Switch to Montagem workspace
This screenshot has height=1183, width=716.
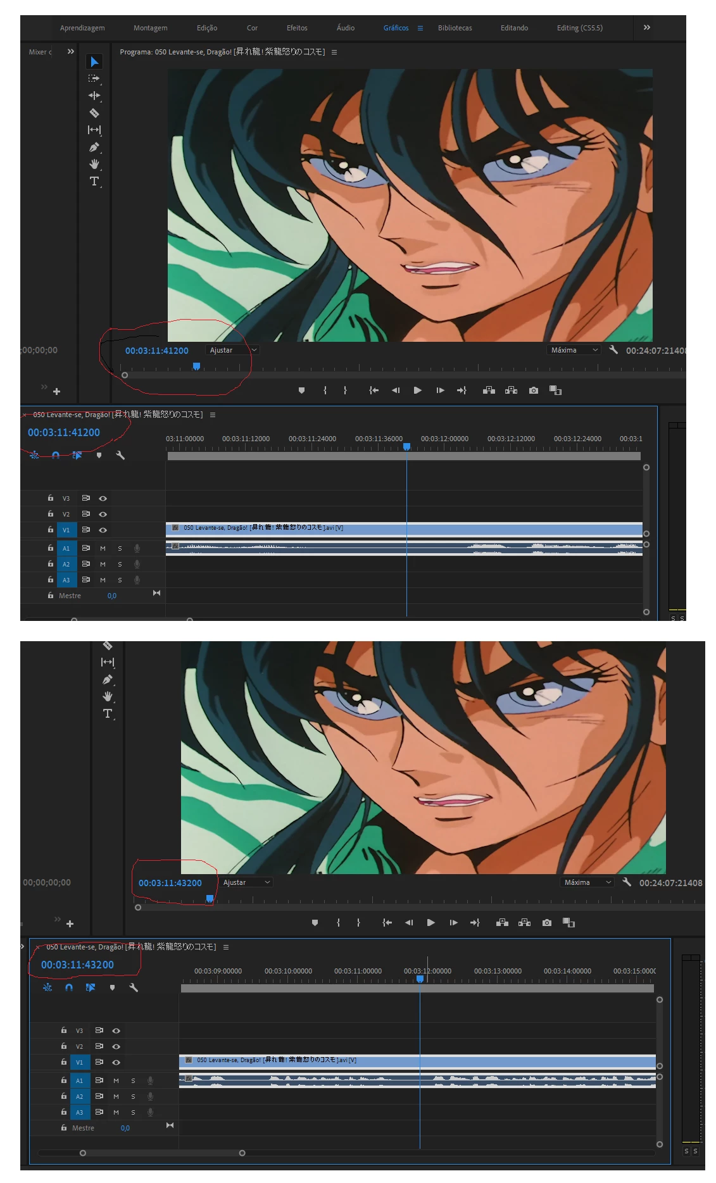click(151, 28)
